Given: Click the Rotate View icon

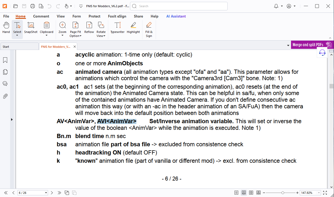Looking at the screenshot, I should (101, 25).
